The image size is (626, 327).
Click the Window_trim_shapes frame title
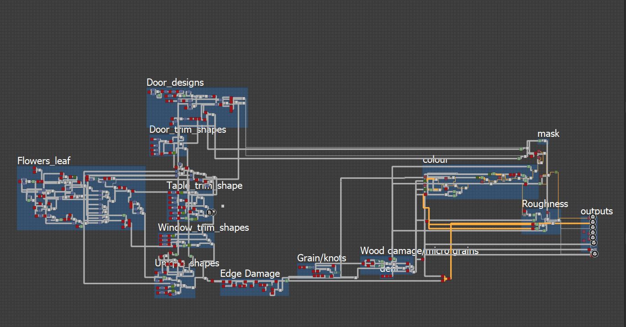(x=203, y=227)
